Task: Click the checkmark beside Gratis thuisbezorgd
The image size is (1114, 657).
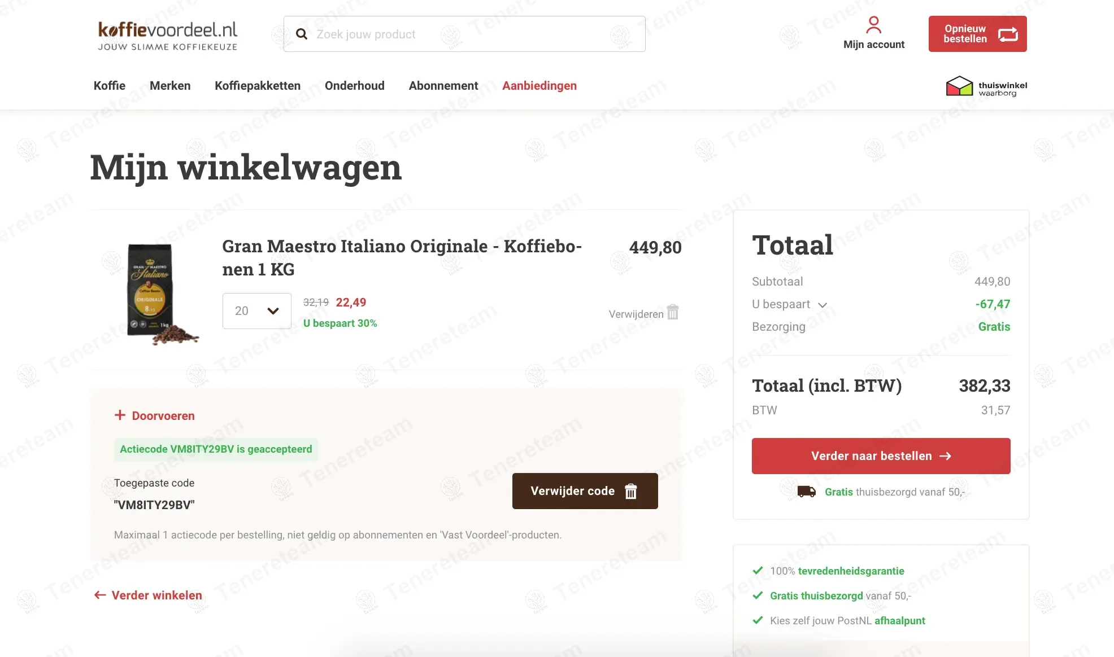Action: 758,595
